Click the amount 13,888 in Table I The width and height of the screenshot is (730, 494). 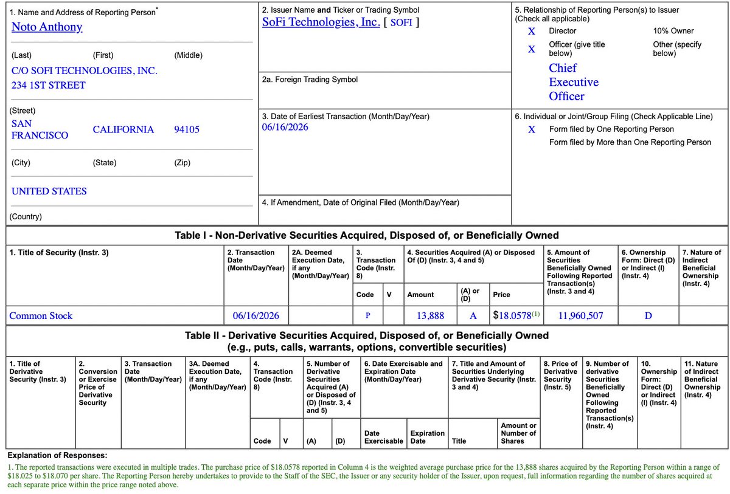coord(431,316)
